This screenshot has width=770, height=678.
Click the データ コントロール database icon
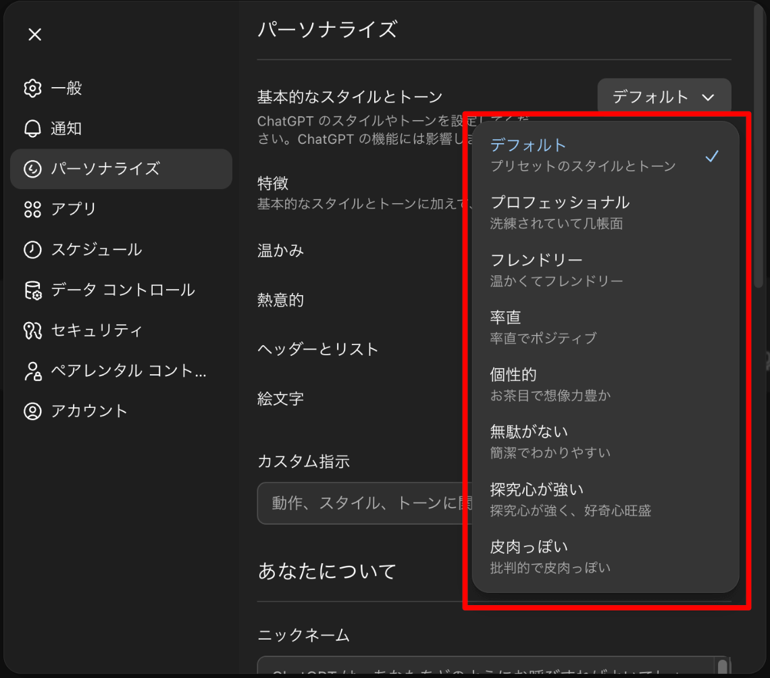[32, 290]
